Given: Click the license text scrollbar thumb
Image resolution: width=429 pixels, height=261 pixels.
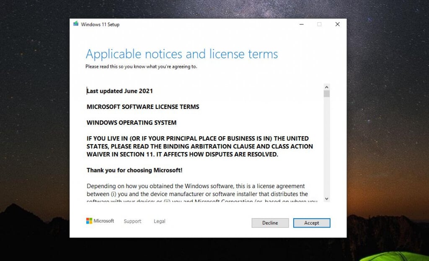Looking at the screenshot, I should tap(326, 94).
